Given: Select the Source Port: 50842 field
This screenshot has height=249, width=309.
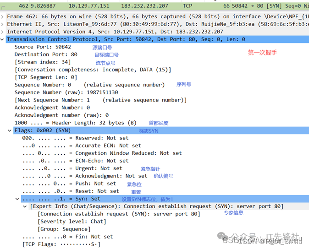Looking at the screenshot, I should click(x=43, y=47).
